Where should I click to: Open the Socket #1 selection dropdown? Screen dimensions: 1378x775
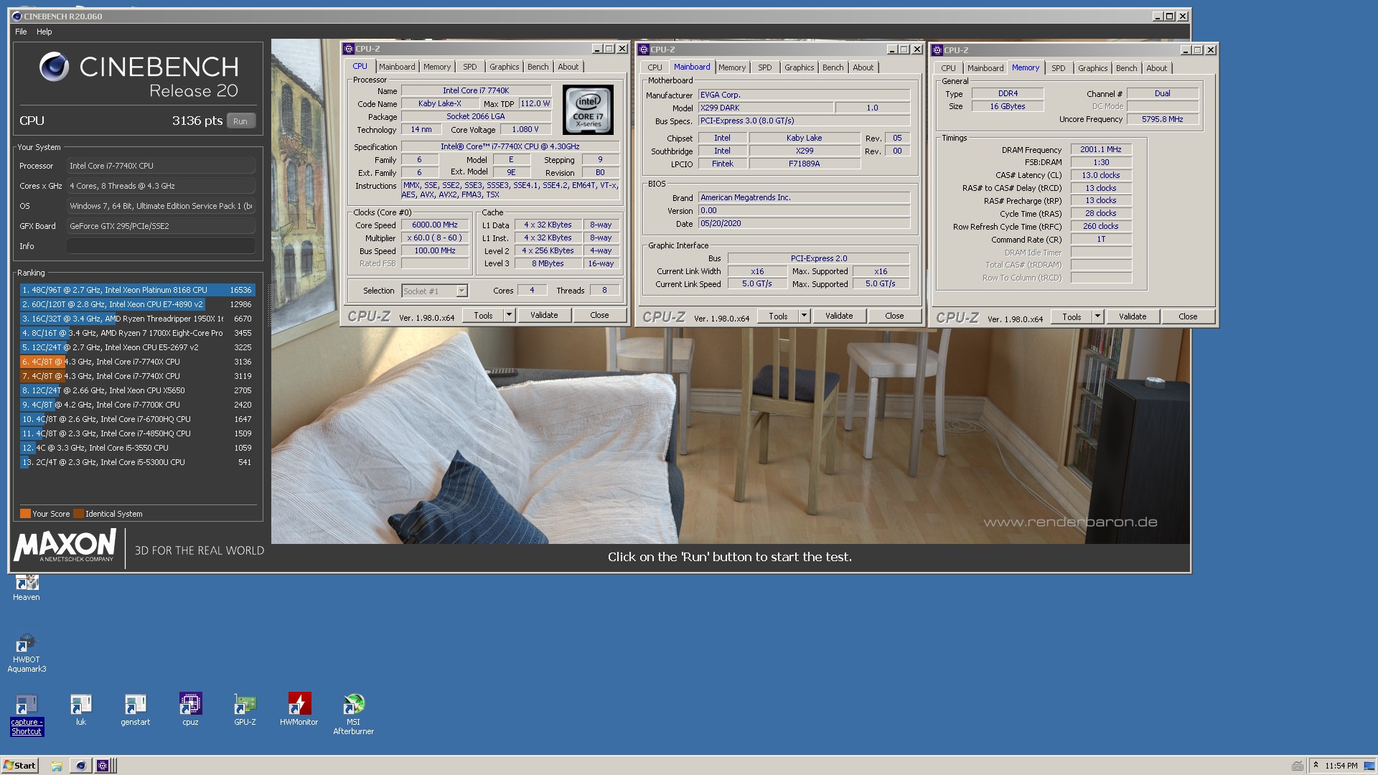point(434,291)
